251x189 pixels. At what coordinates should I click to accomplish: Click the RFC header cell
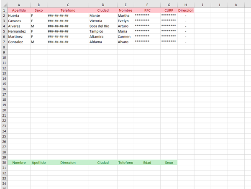(147, 10)
